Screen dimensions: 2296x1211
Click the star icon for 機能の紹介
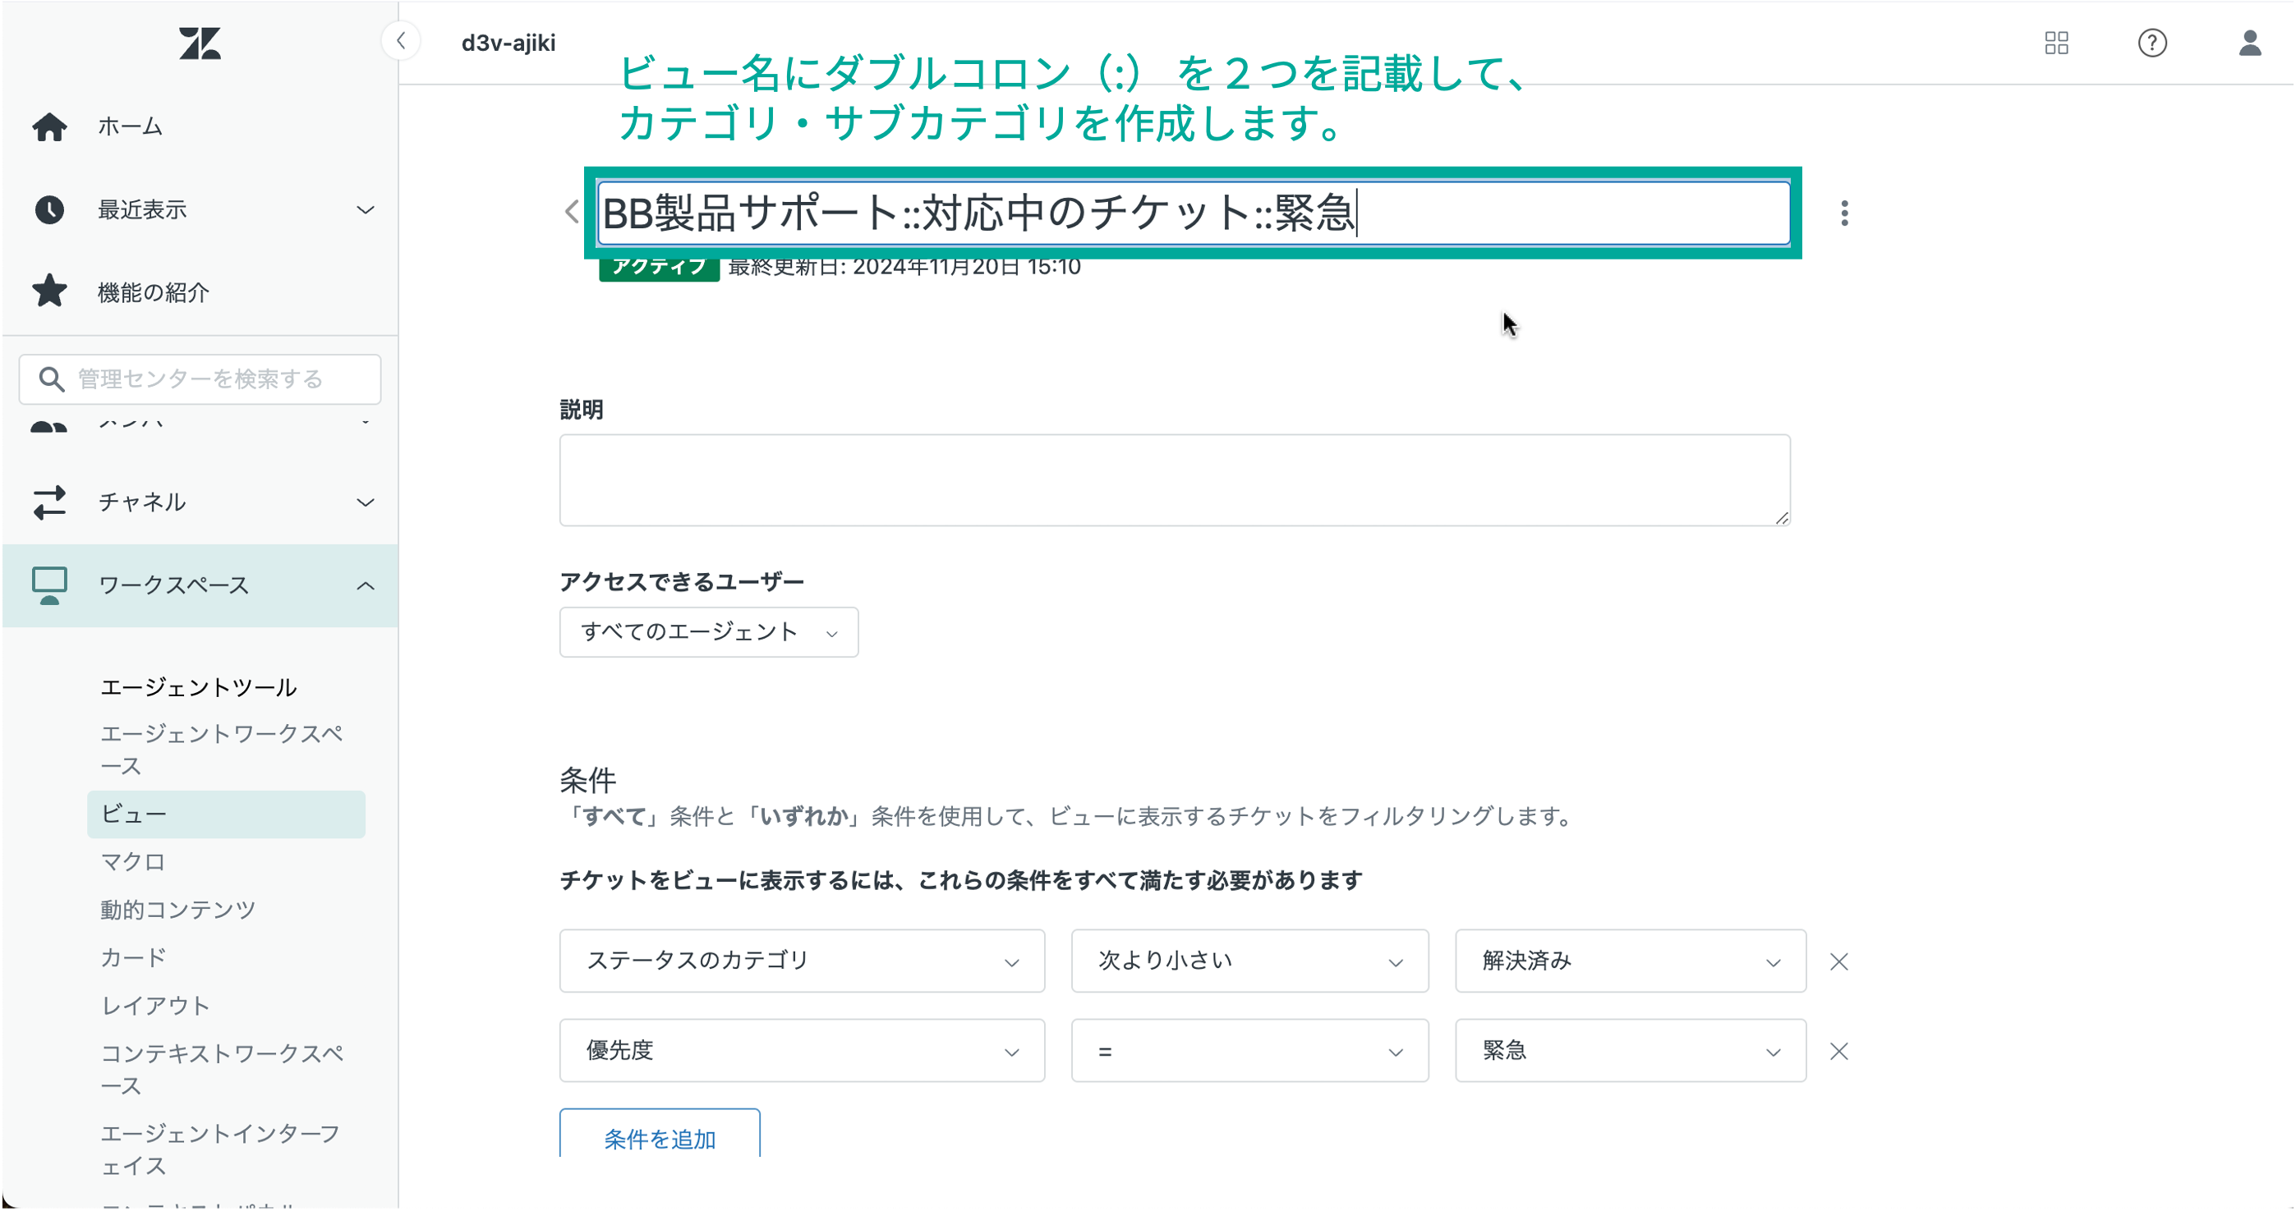[x=50, y=291]
